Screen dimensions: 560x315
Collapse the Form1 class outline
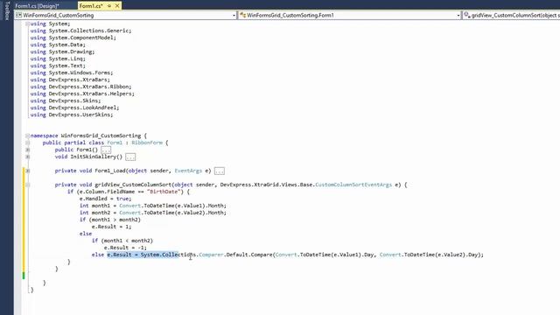[x=27, y=143]
